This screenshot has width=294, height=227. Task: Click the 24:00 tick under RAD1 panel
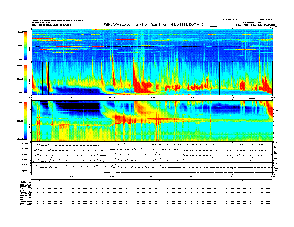(x=272, y=98)
